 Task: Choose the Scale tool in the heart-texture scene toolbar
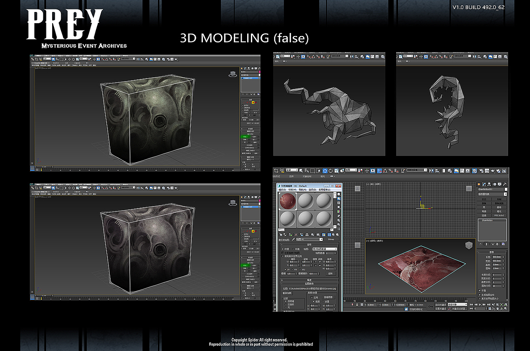pyautogui.click(x=336, y=171)
